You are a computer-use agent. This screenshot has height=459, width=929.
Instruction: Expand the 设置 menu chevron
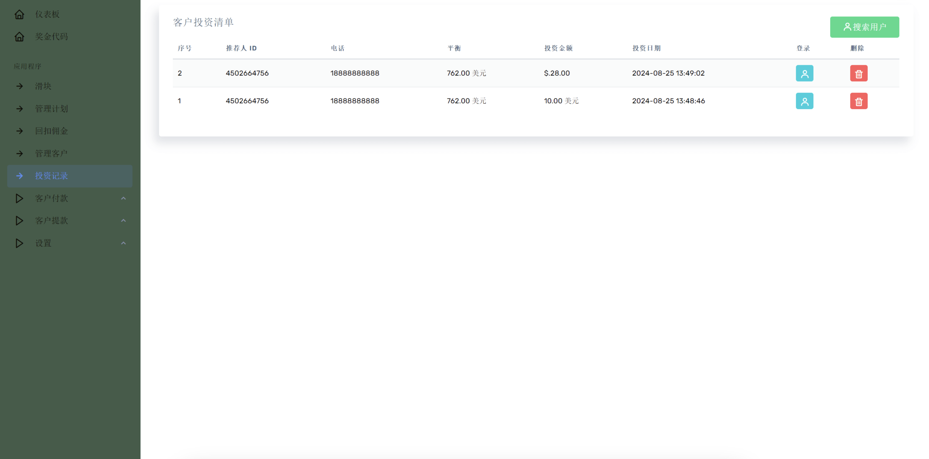[x=123, y=243]
